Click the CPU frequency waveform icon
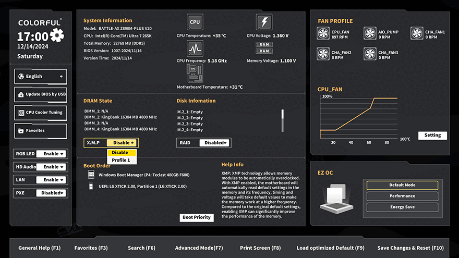The width and height of the screenshot is (459, 258). (195, 48)
